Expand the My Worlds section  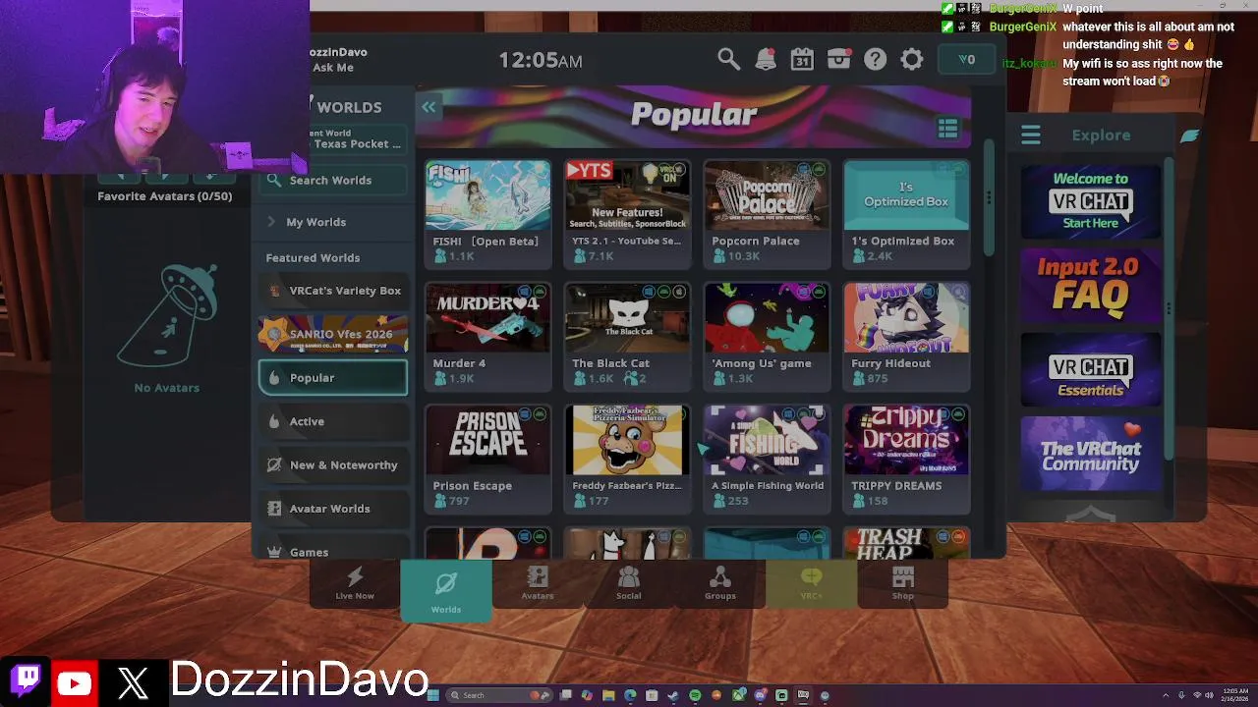coord(332,222)
